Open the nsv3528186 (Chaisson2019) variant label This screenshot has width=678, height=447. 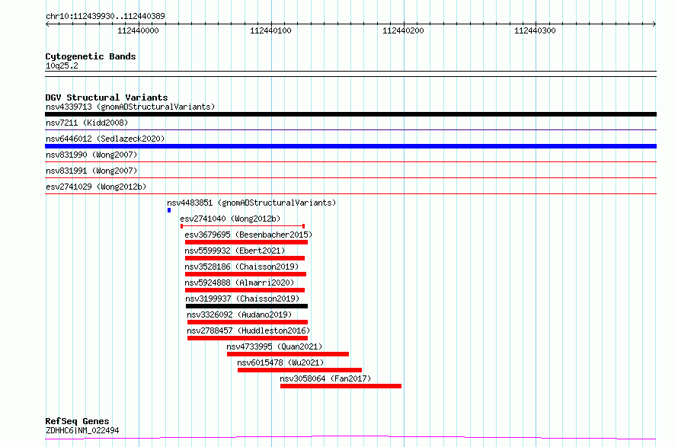point(241,267)
